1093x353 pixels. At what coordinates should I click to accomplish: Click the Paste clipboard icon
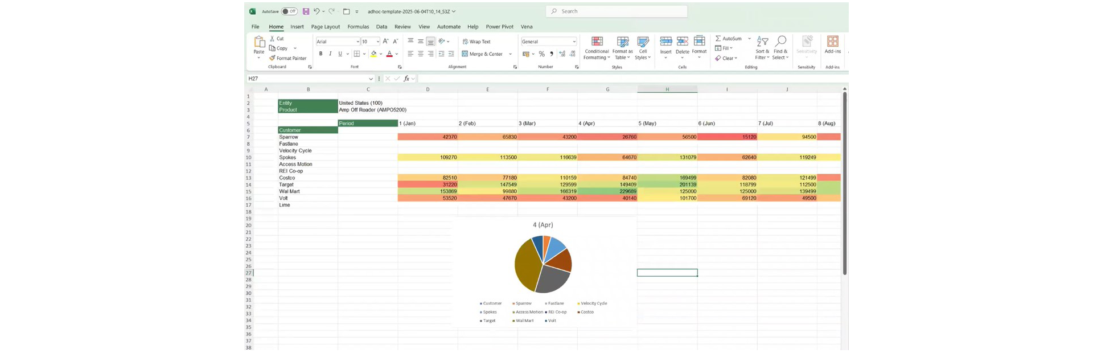(x=259, y=42)
